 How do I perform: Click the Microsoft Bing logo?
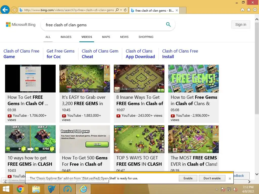point(21,25)
